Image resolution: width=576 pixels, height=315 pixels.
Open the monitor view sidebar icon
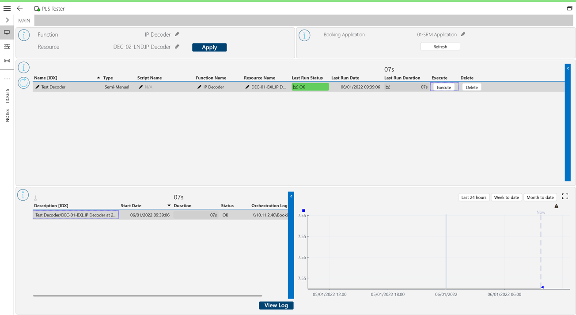click(x=7, y=32)
